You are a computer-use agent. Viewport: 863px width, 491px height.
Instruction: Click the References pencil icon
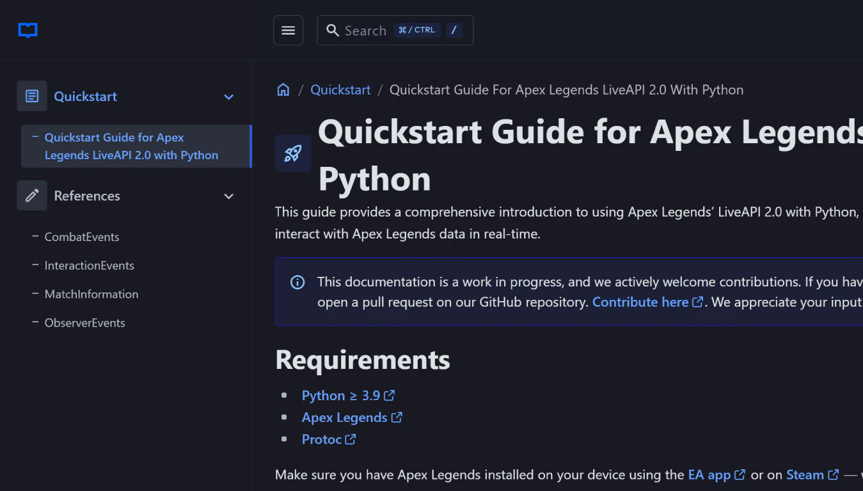click(x=32, y=196)
